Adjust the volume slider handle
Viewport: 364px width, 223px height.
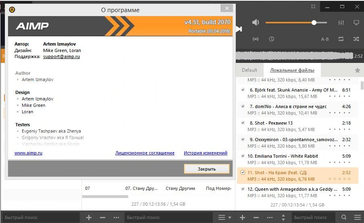tap(314, 23)
